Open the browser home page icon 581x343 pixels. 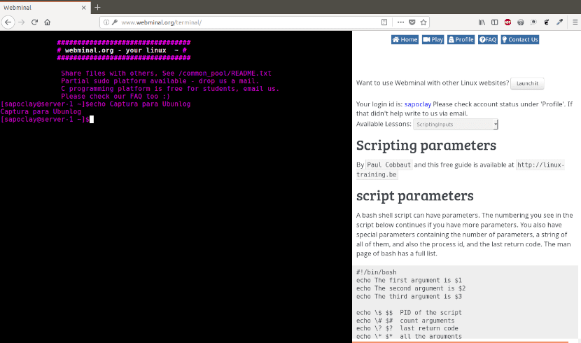pos(47,22)
